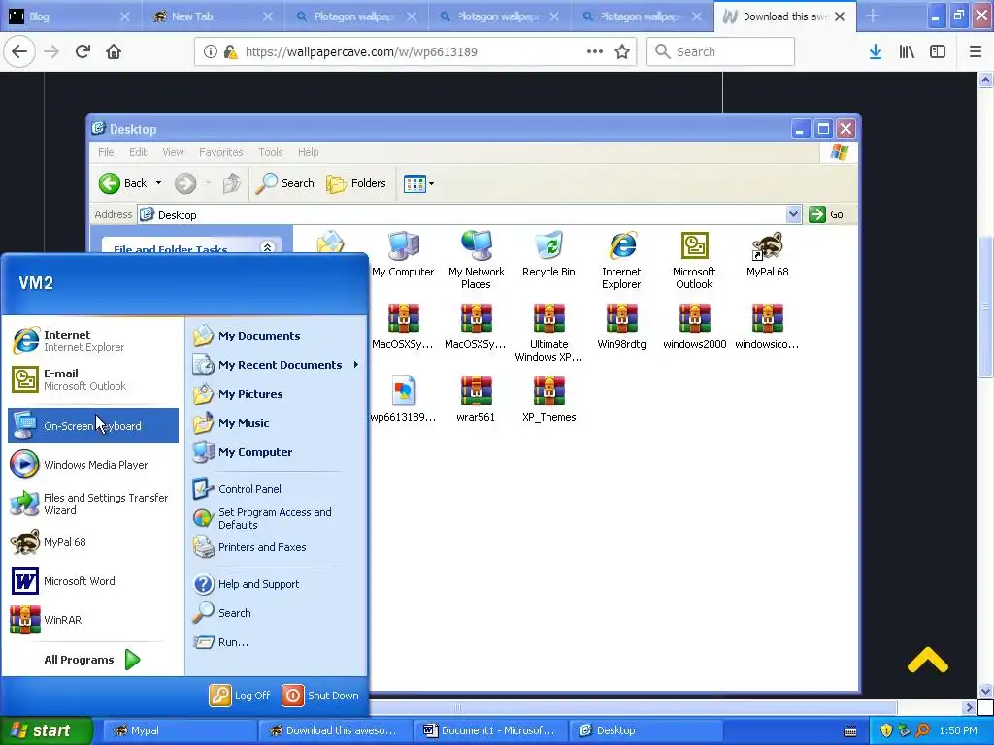This screenshot has width=994, height=745.
Task: Open Control Panel from Start menu
Action: [275, 489]
